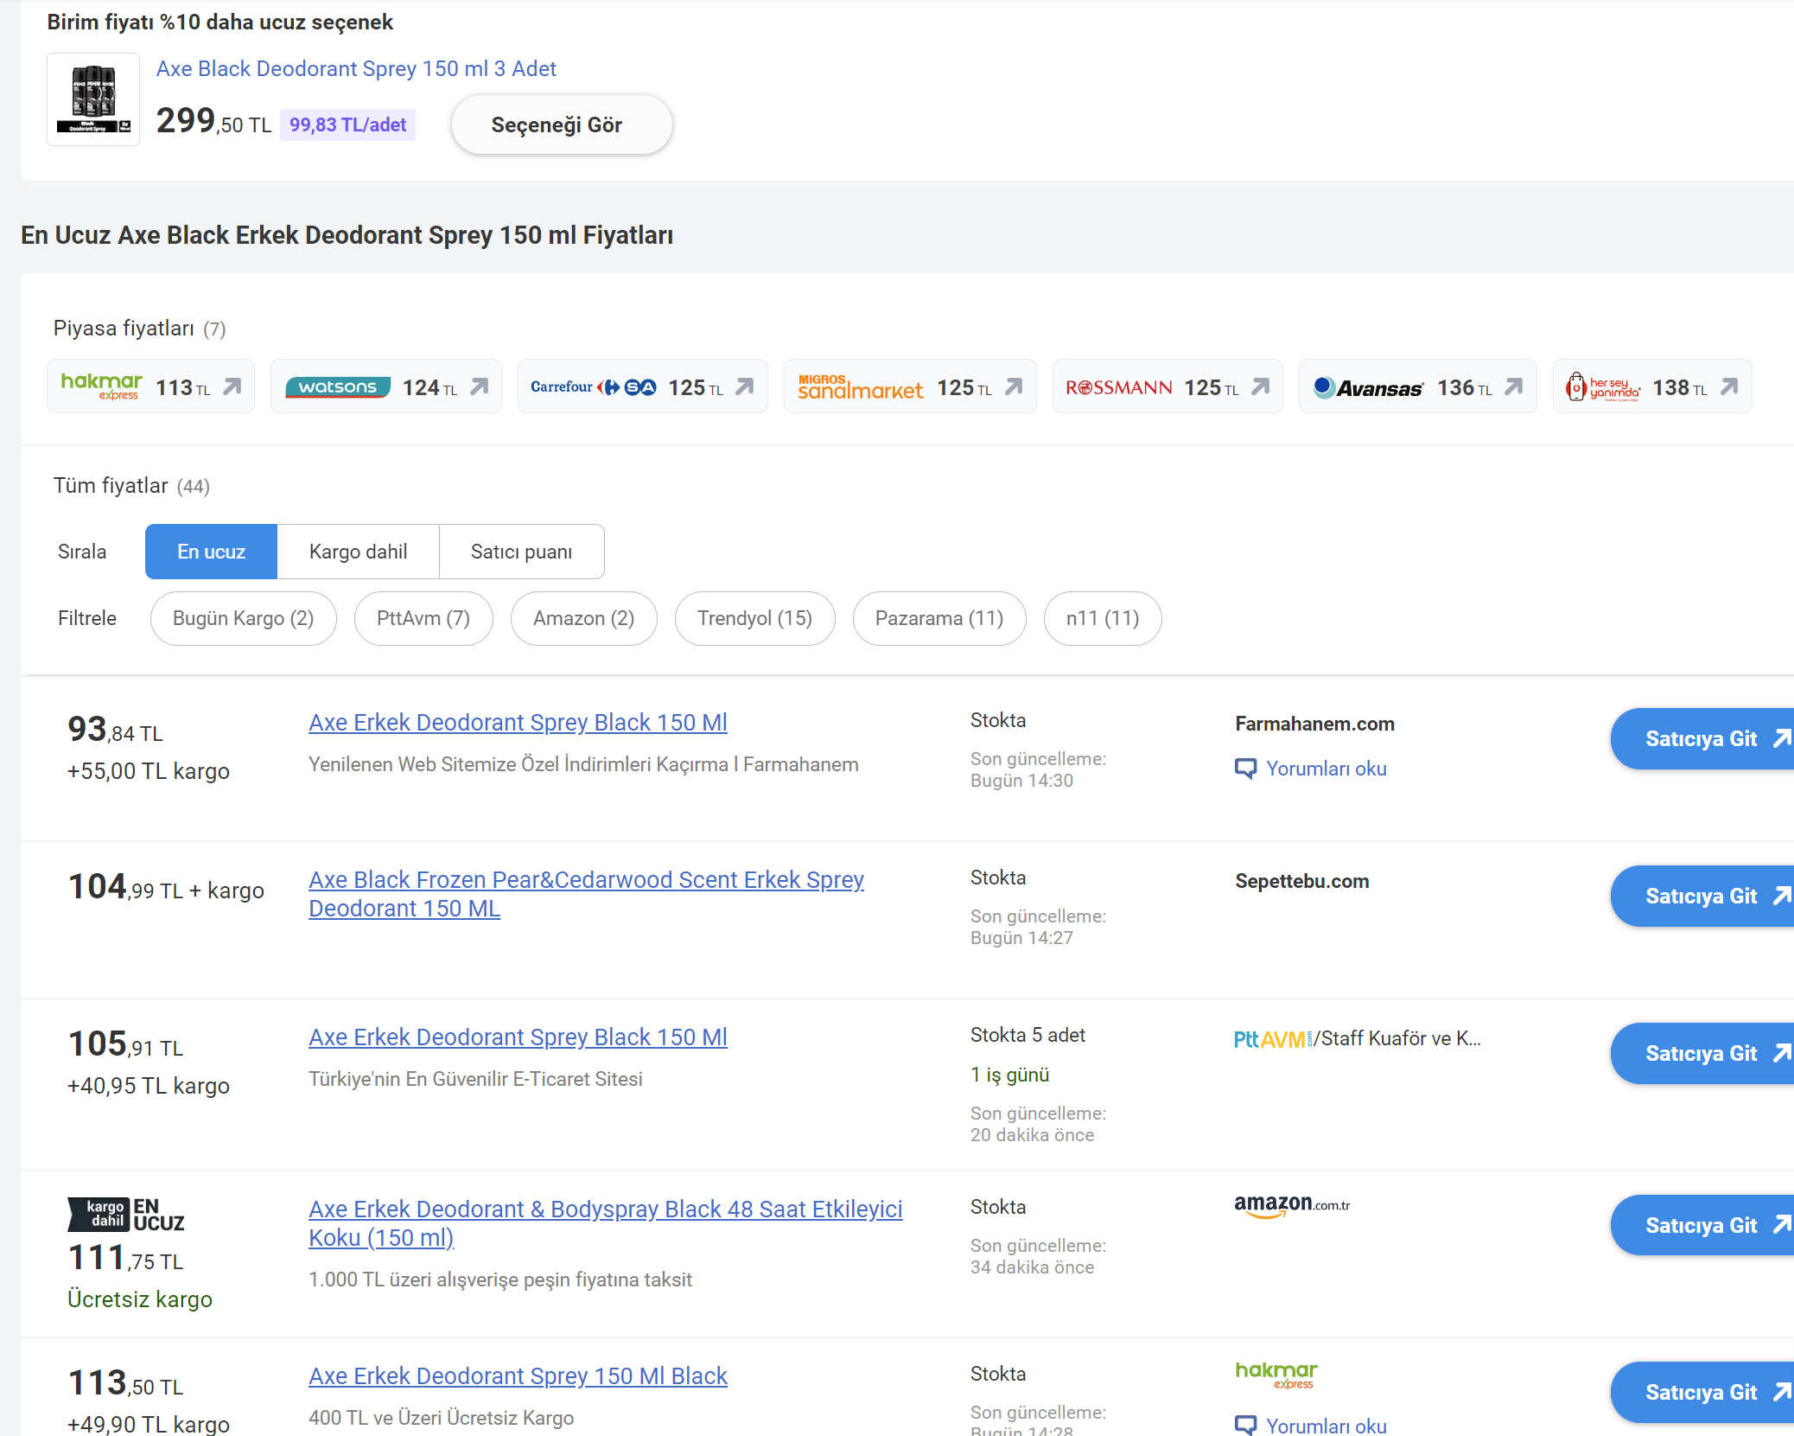
Task: Click the comment icon beside Farmahanem Yorumları oku
Action: tap(1245, 769)
